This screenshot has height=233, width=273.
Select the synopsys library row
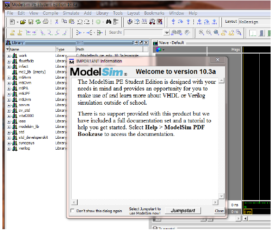click(36, 143)
